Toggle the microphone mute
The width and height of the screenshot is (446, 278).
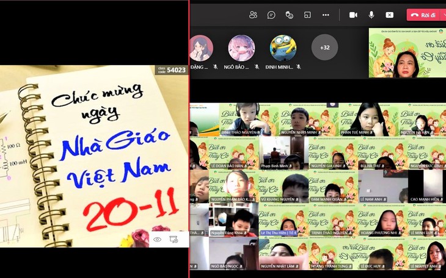(x=371, y=15)
